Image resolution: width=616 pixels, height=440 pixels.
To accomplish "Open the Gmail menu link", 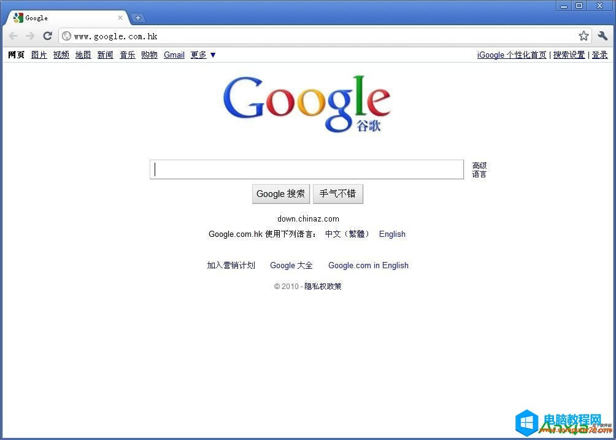I will click(174, 55).
